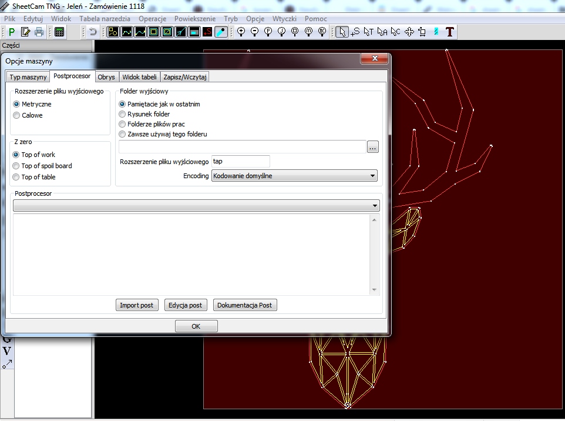
Task: Click the zoom out magnifier icon
Action: [x=255, y=32]
